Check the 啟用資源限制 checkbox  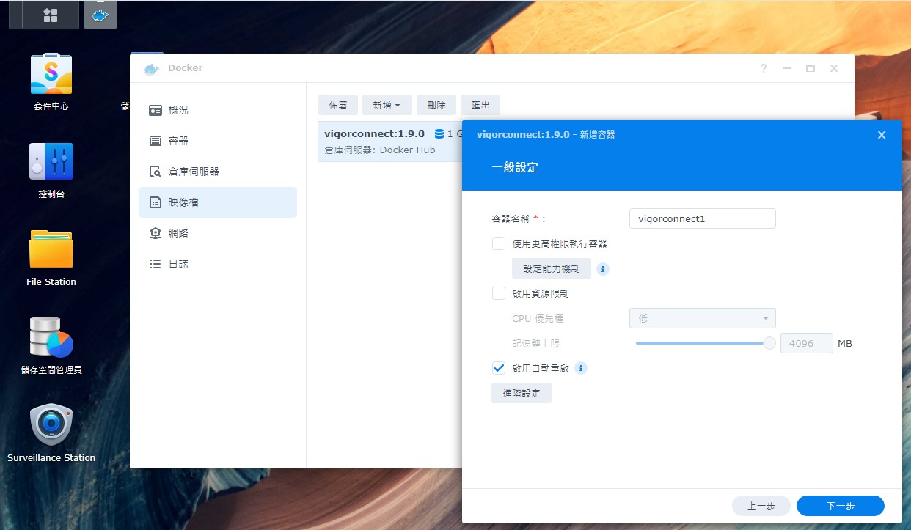coord(499,293)
